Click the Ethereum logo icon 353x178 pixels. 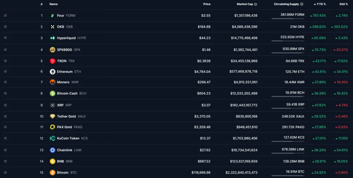pyautogui.click(x=52, y=71)
